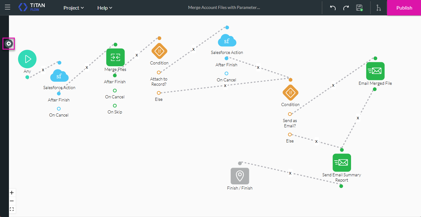Select the Send Email Summary Report node
Image resolution: width=421 pixels, height=217 pixels.
[x=342, y=163]
